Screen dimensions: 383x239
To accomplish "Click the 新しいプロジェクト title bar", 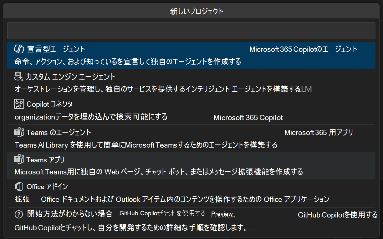I will tap(197, 11).
